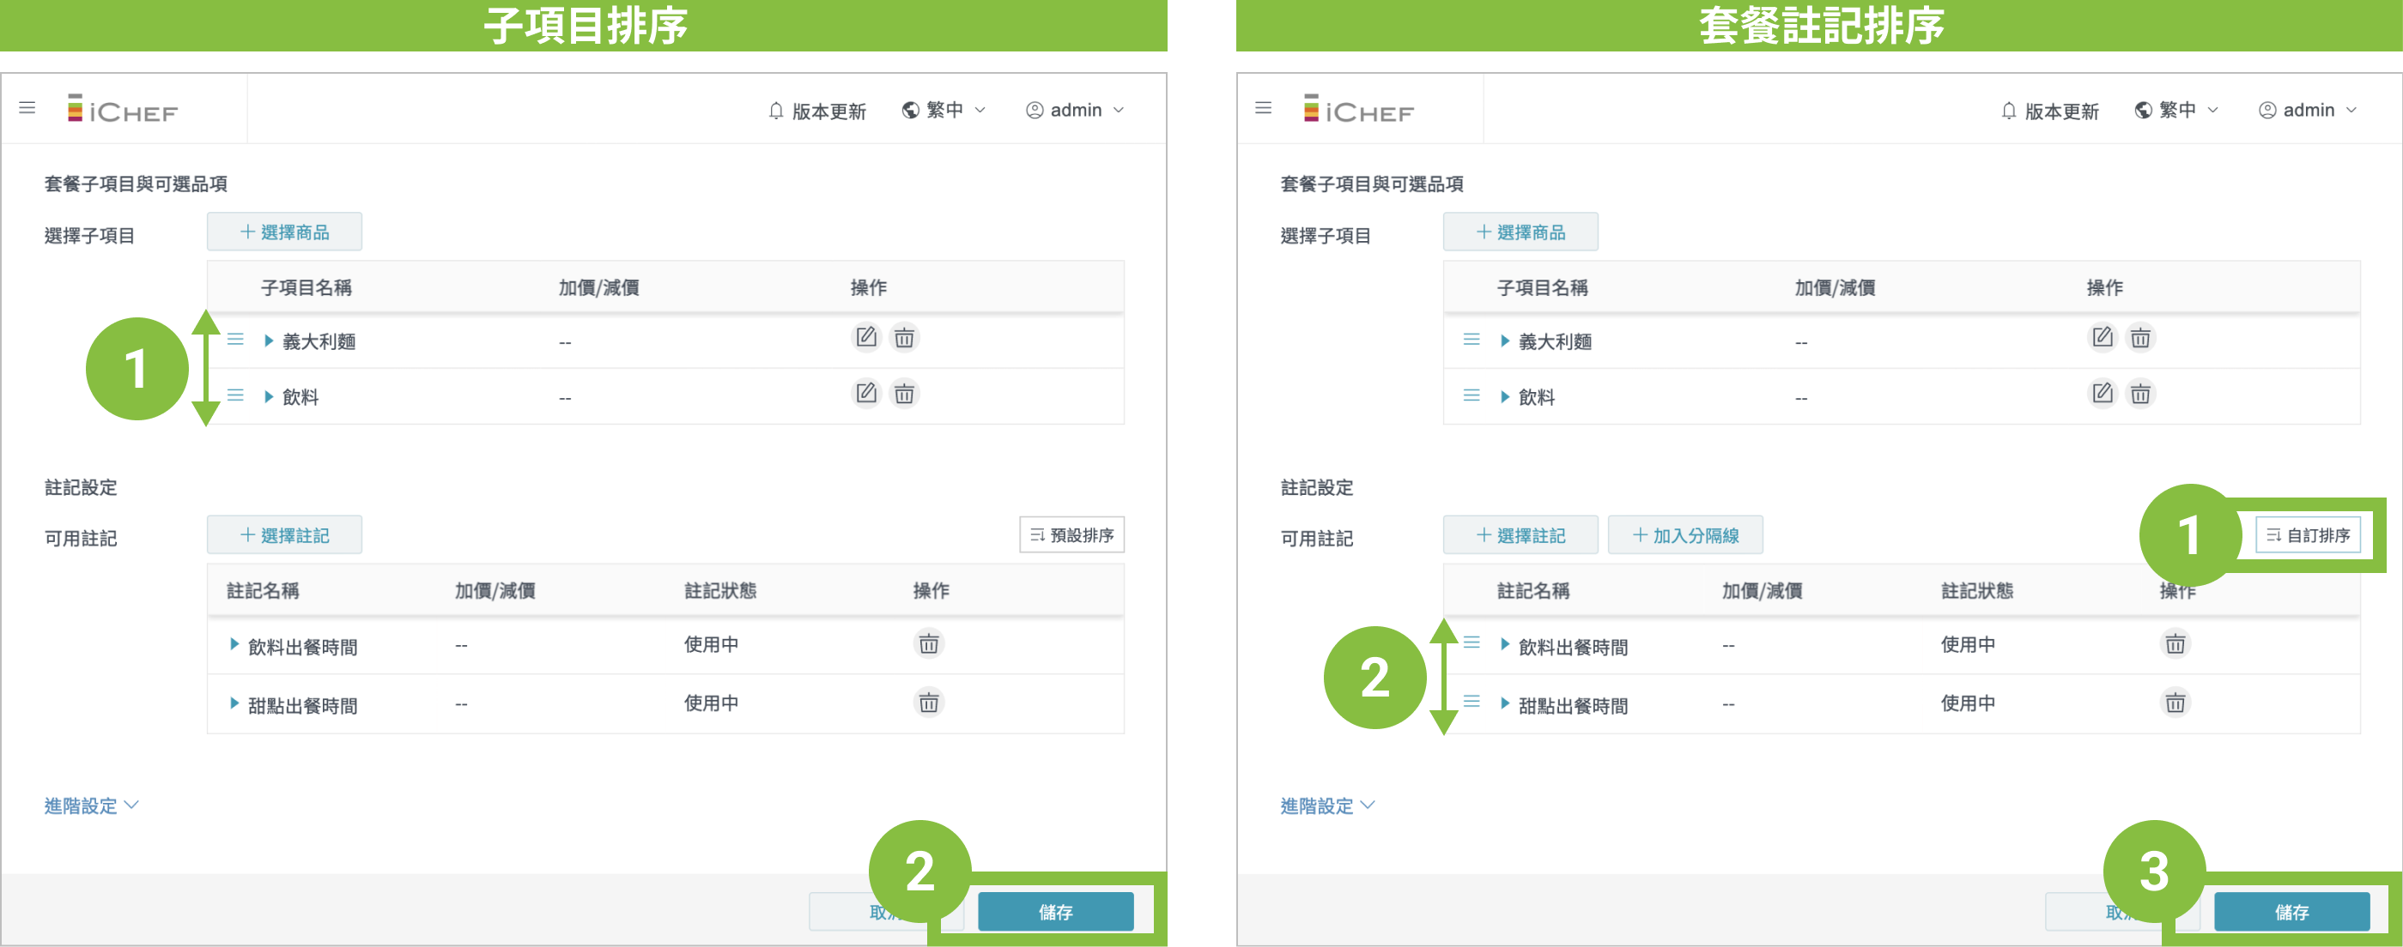This screenshot has height=947, width=2403.
Task: Expand 飲料出餐時間 row in left panel
Action: (234, 644)
